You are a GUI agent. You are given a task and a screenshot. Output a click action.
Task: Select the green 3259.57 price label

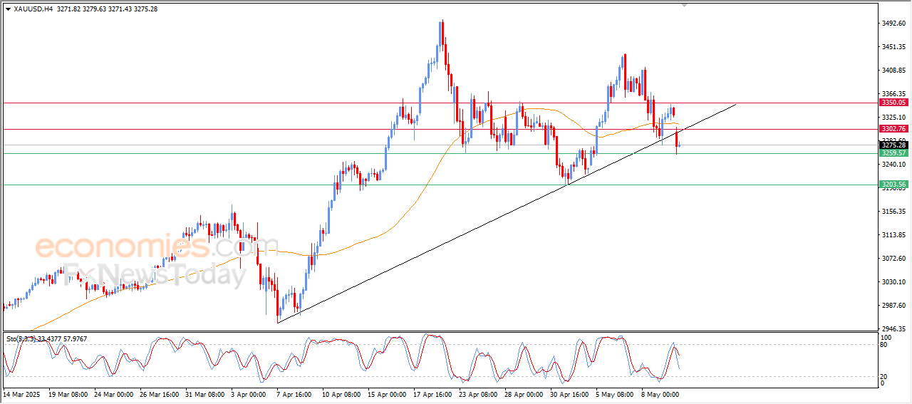(x=893, y=153)
